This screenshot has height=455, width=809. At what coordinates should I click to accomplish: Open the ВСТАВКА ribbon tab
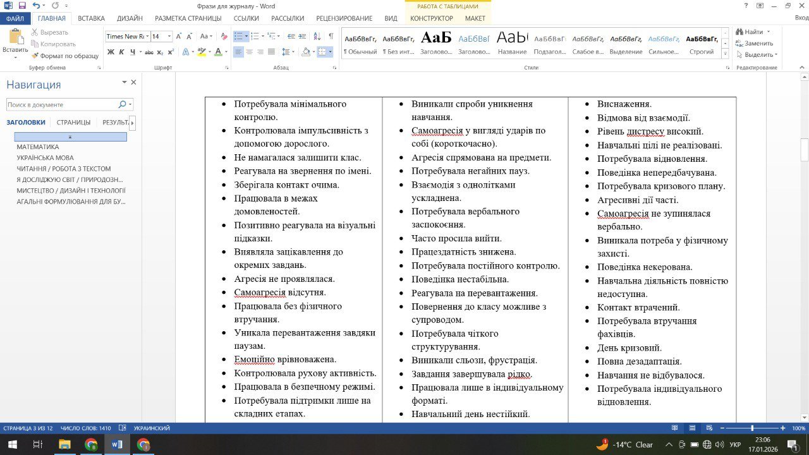point(92,18)
